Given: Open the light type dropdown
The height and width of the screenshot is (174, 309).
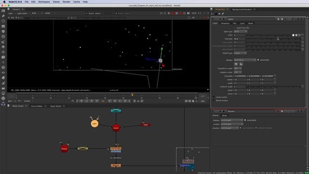Looking at the screenshot, I should tap(240, 31).
